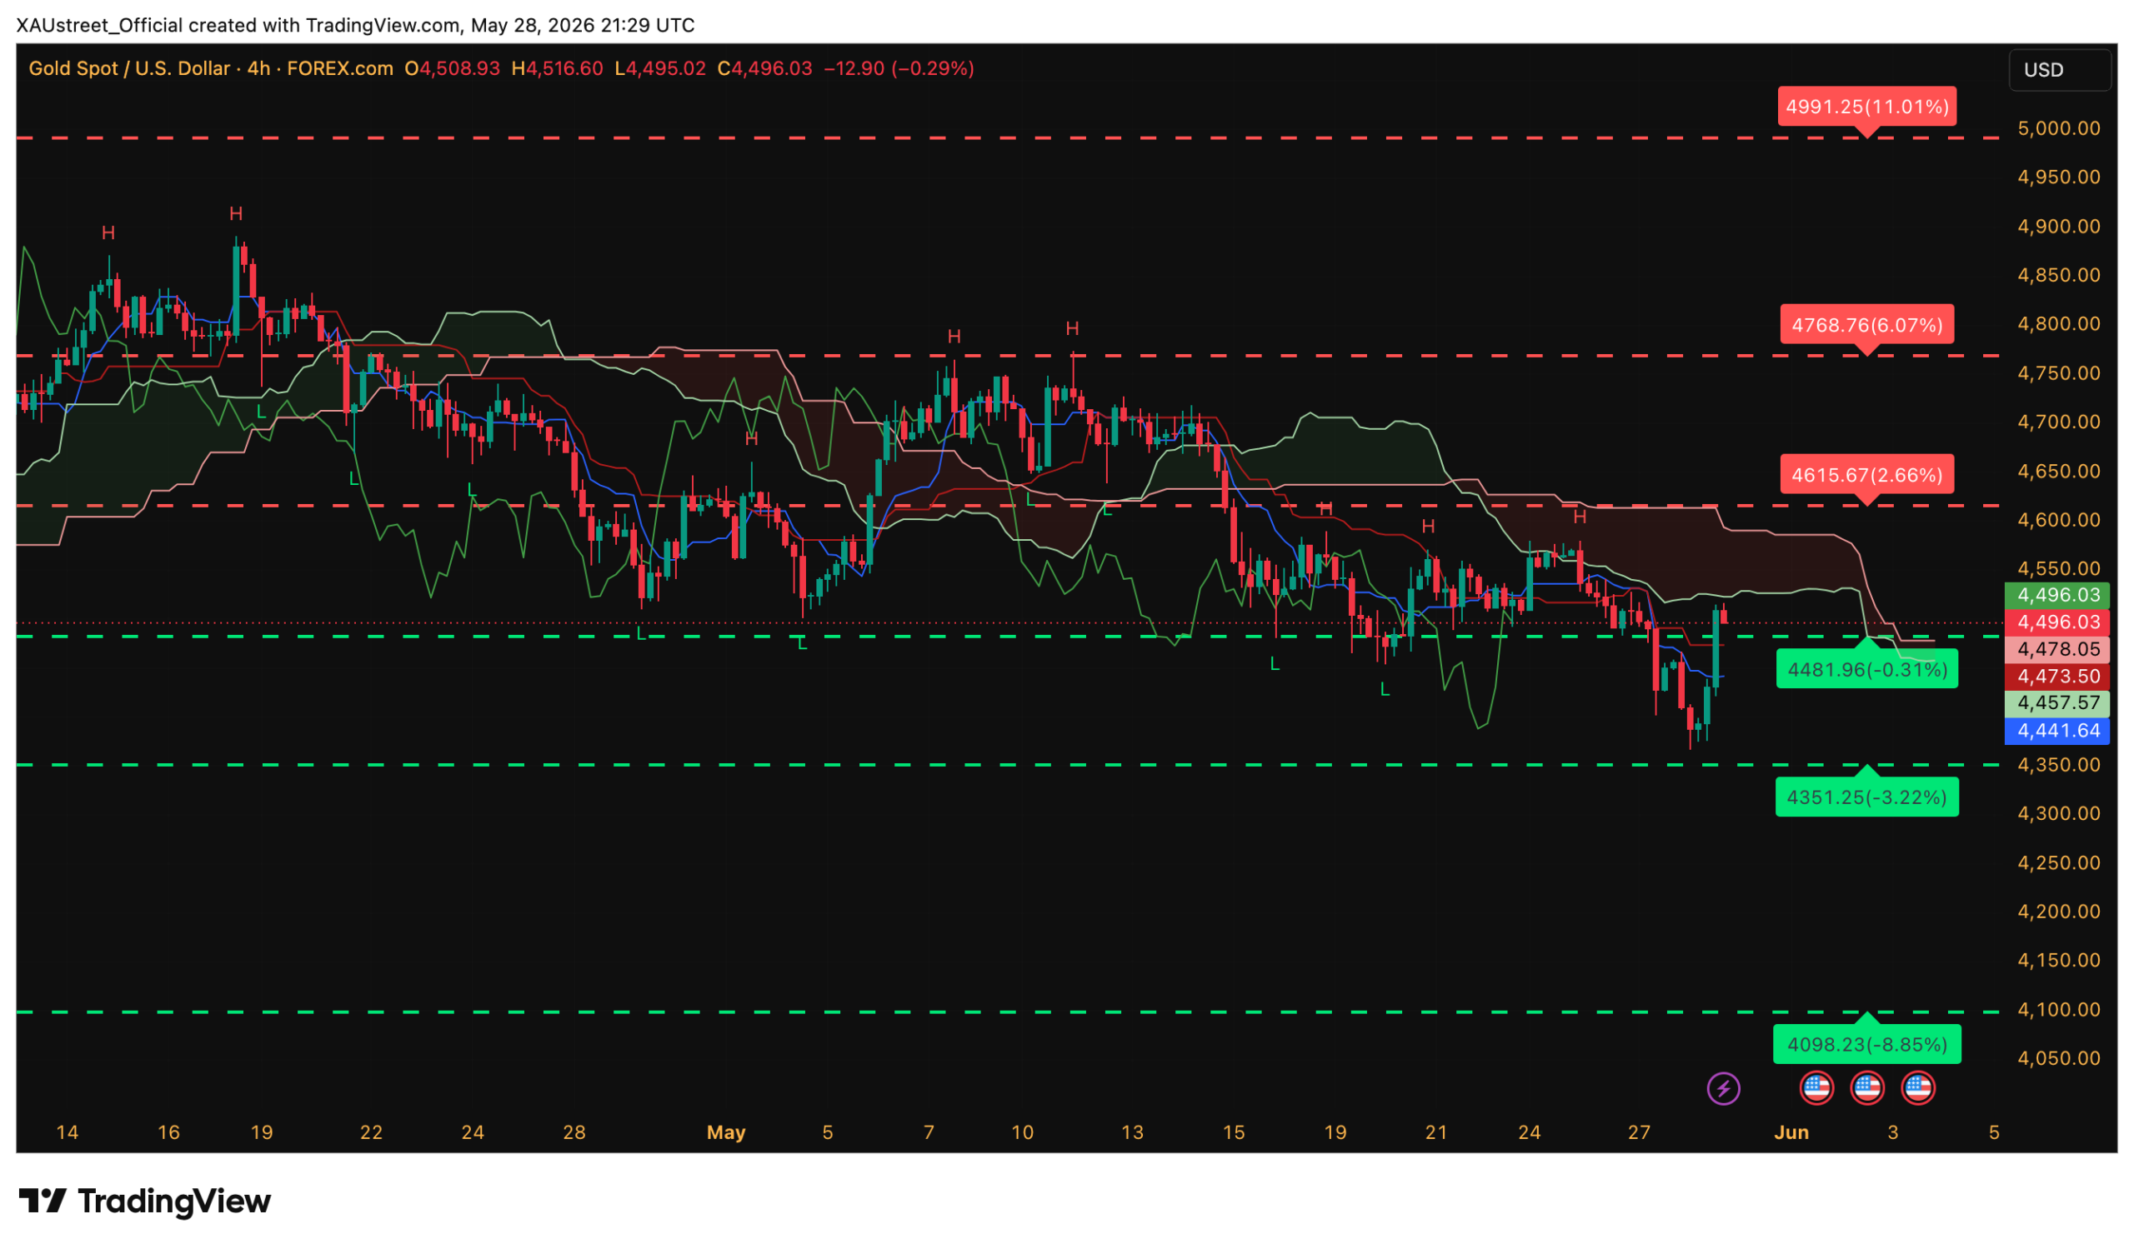2134x1249 pixels.
Task: Open the USD currency selector
Action: point(2060,69)
